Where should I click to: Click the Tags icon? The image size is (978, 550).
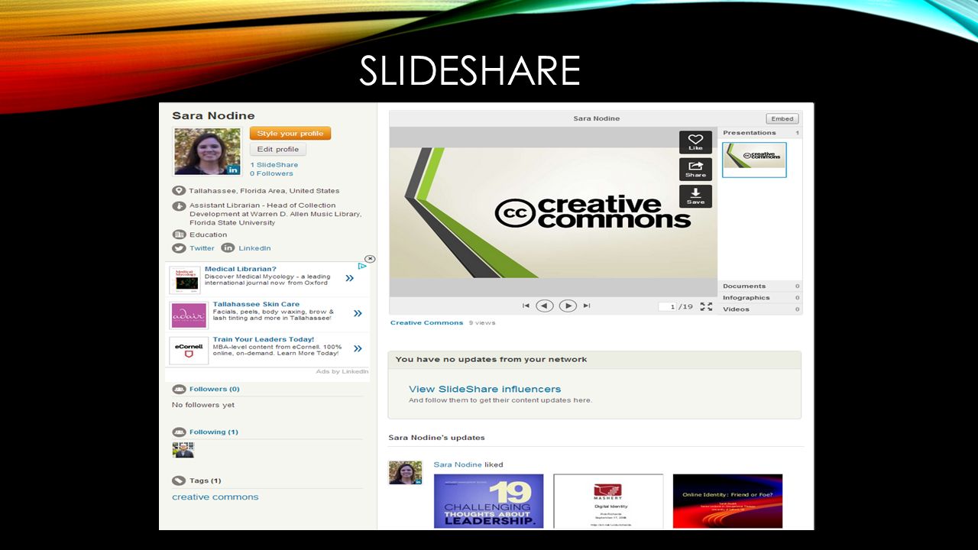click(179, 480)
